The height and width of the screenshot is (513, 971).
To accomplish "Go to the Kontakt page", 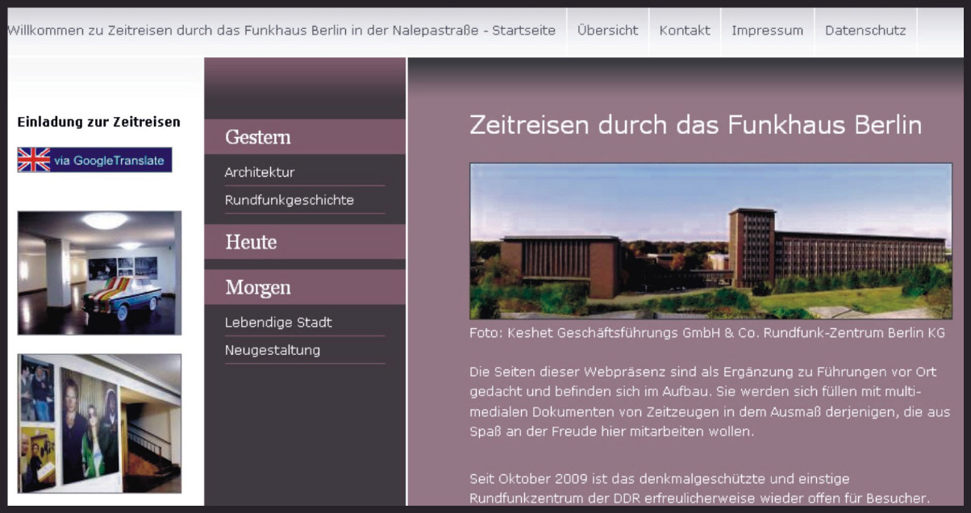I will pos(684,31).
